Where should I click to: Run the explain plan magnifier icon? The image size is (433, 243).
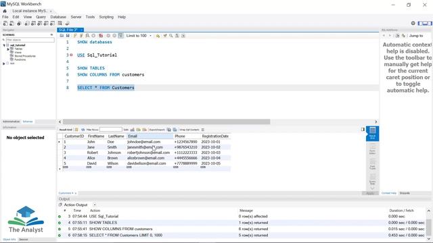tap(87, 36)
